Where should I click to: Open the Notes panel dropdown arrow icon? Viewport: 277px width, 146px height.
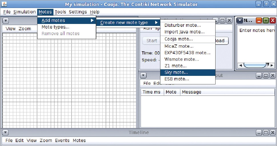(x=240, y=21)
